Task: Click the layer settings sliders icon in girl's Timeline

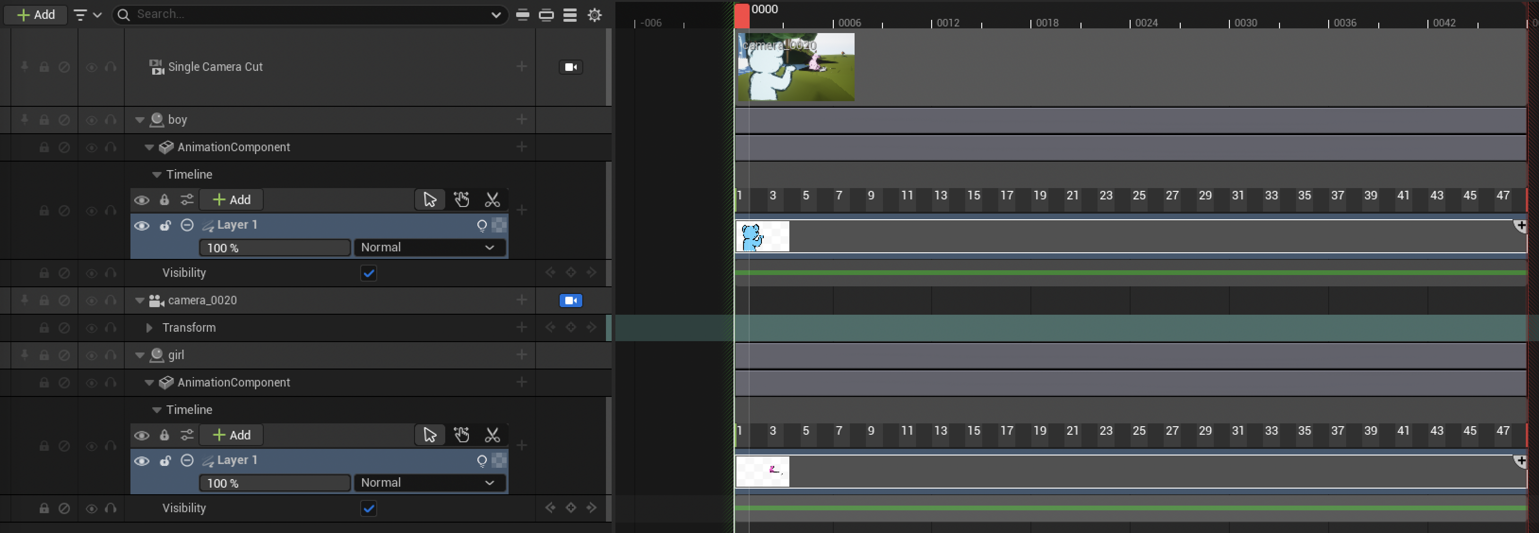Action: 187,435
